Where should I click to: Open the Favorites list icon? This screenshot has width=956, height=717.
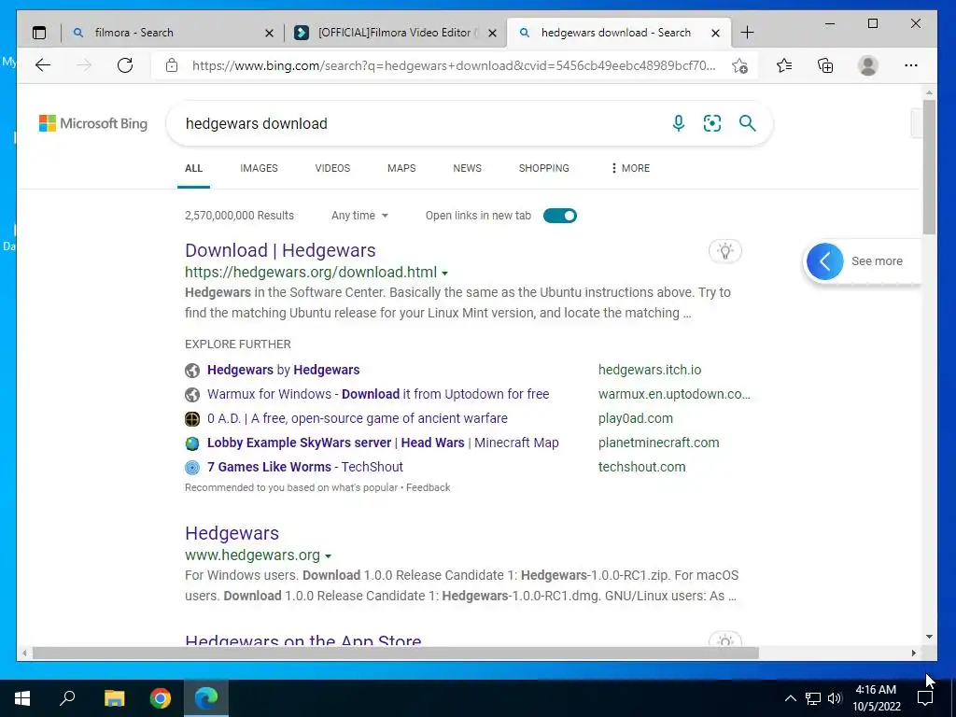(x=784, y=65)
